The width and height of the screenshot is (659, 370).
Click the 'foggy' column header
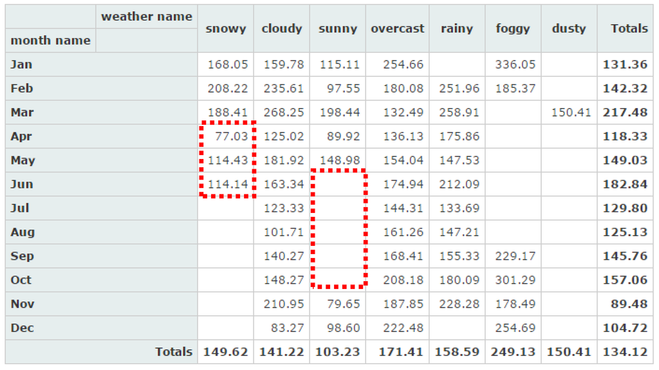tap(513, 28)
